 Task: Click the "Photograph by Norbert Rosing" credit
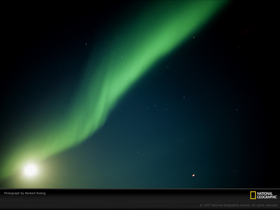pyautogui.click(x=25, y=193)
